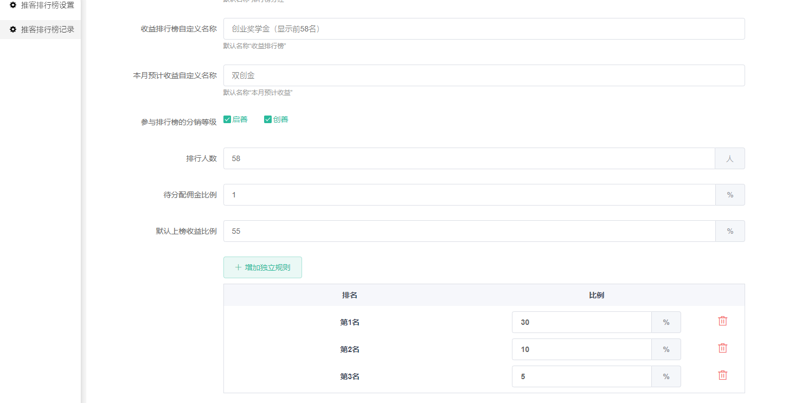Remove the 第3名 rule with trash icon
Image resolution: width=795 pixels, height=403 pixels.
click(722, 375)
